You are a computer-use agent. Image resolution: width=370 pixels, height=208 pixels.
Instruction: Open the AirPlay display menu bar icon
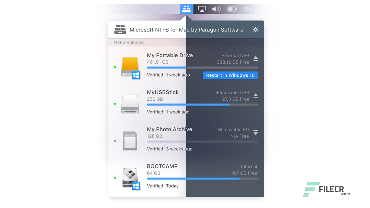[202, 9]
